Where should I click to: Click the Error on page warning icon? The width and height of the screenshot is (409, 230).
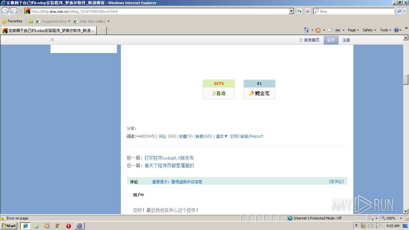[3, 218]
